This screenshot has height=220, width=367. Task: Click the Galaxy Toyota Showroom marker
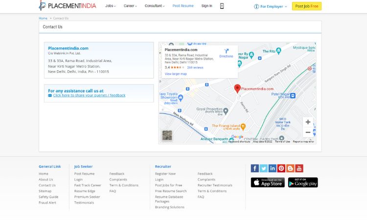click(x=181, y=98)
